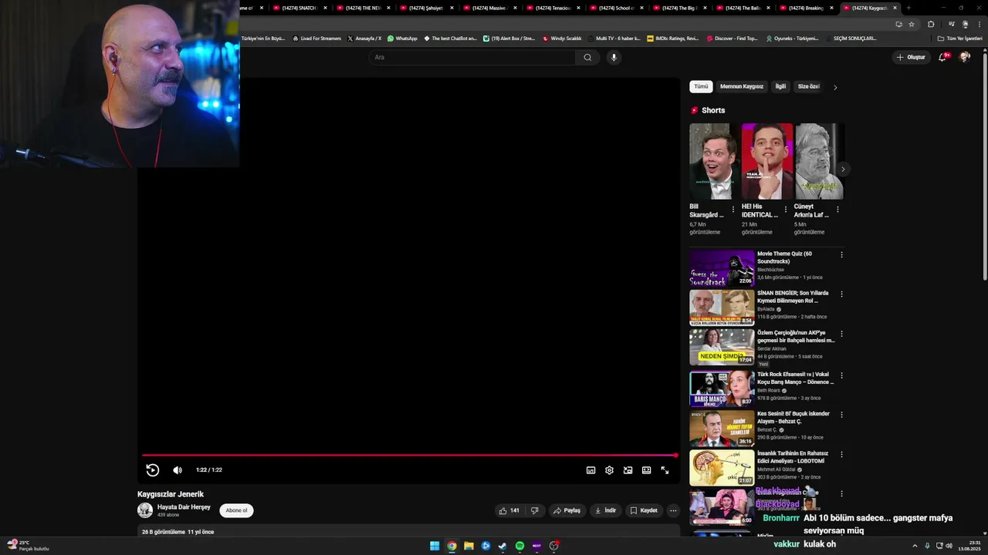
Task: Click the search magnifier button
Action: click(587, 57)
